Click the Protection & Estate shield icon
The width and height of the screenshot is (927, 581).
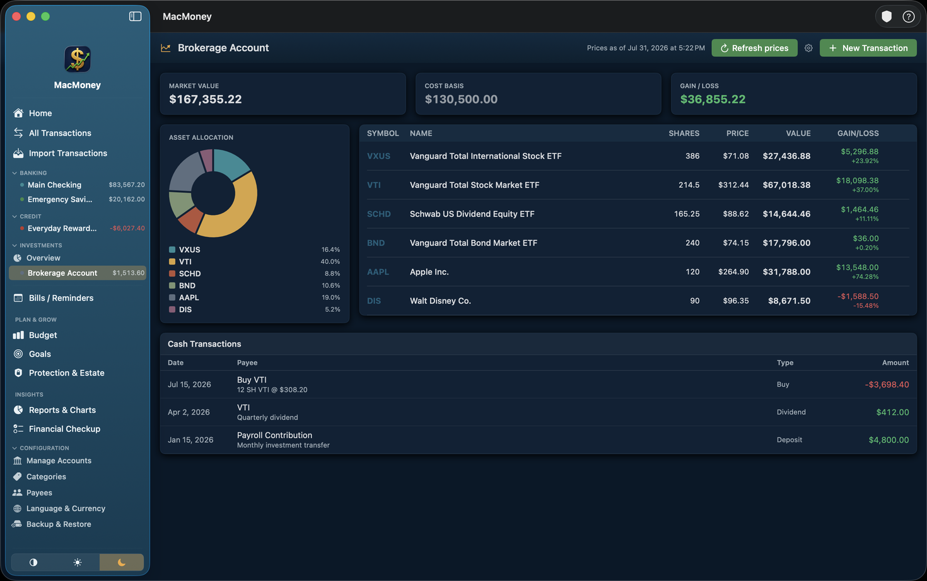coord(18,373)
